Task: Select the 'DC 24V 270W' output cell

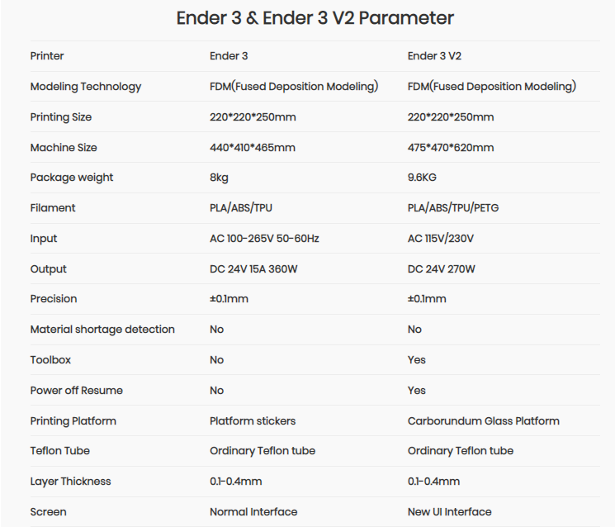Action: (x=442, y=269)
